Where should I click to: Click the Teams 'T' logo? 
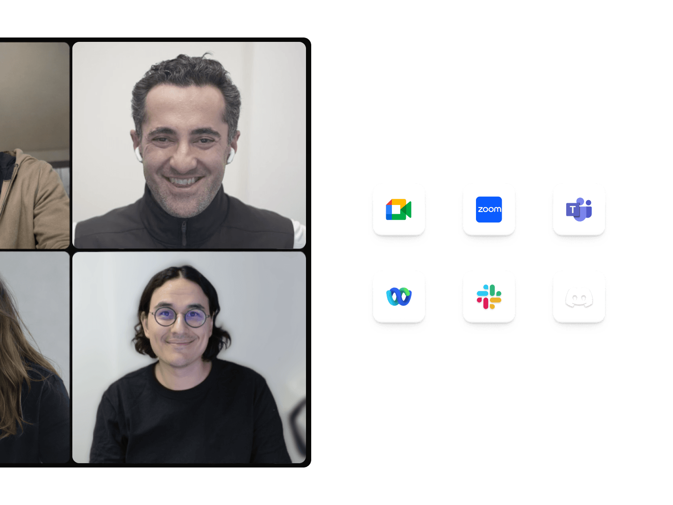coord(574,210)
